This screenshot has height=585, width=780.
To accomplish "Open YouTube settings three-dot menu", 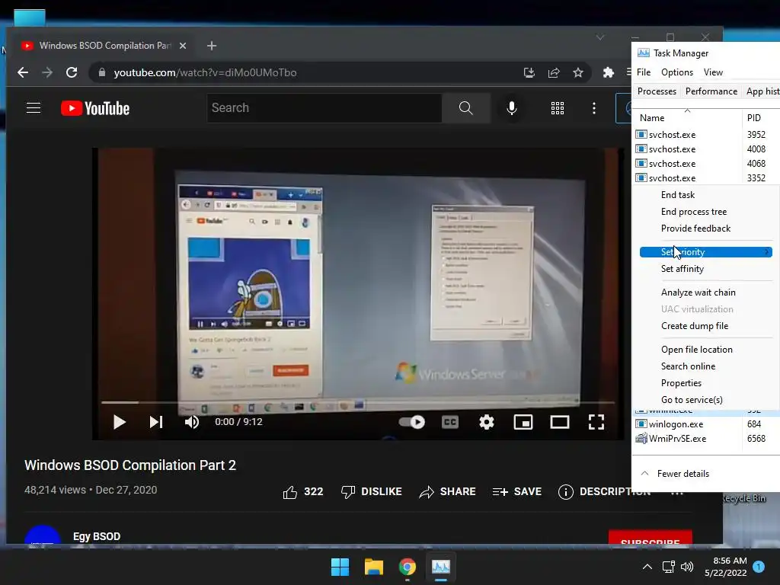I will click(x=594, y=108).
